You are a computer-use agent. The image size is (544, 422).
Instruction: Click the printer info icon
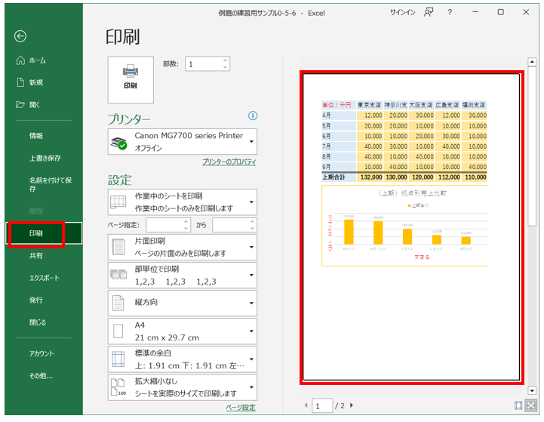pyautogui.click(x=253, y=116)
